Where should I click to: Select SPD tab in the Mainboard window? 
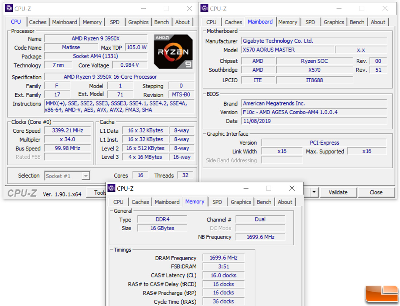pyautogui.click(x=310, y=22)
